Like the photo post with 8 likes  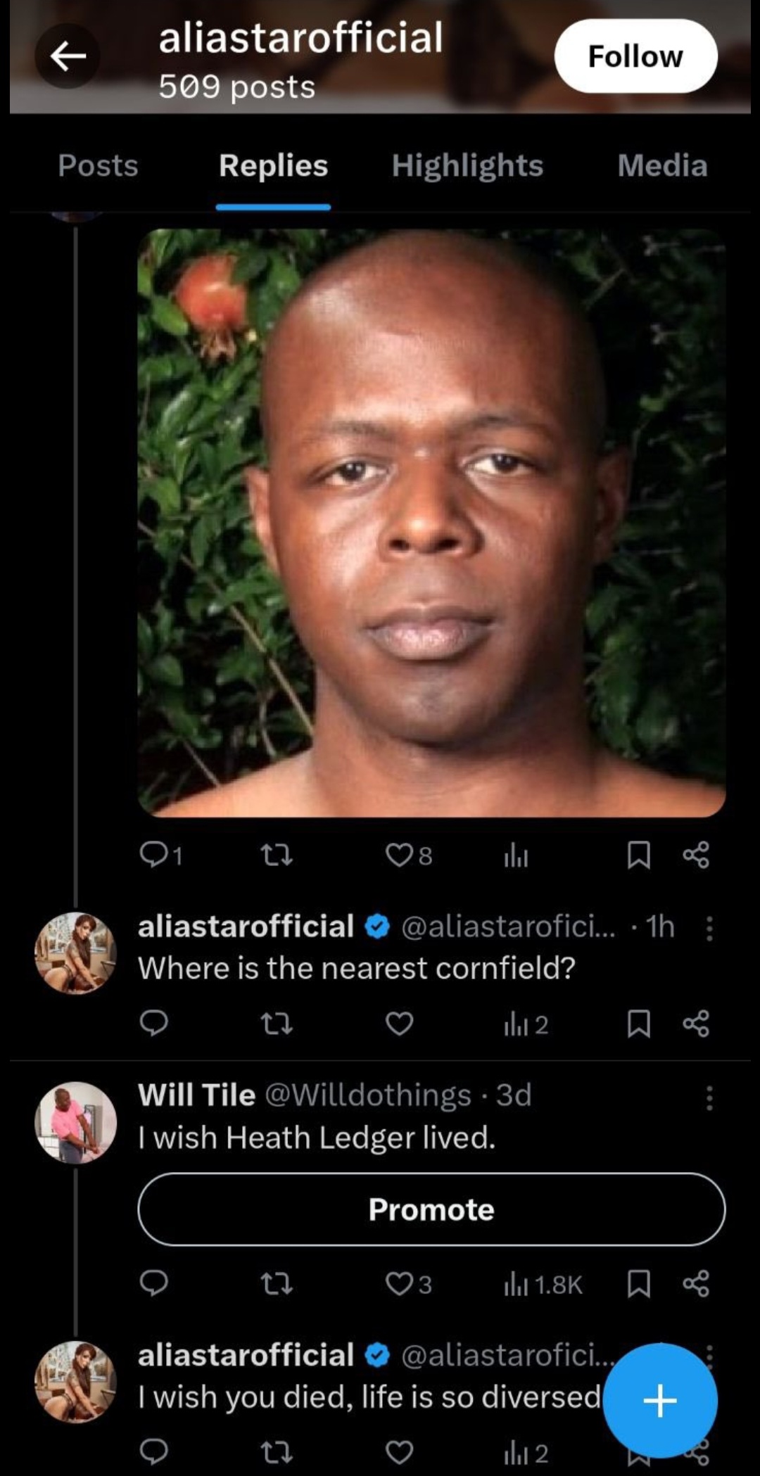point(400,855)
